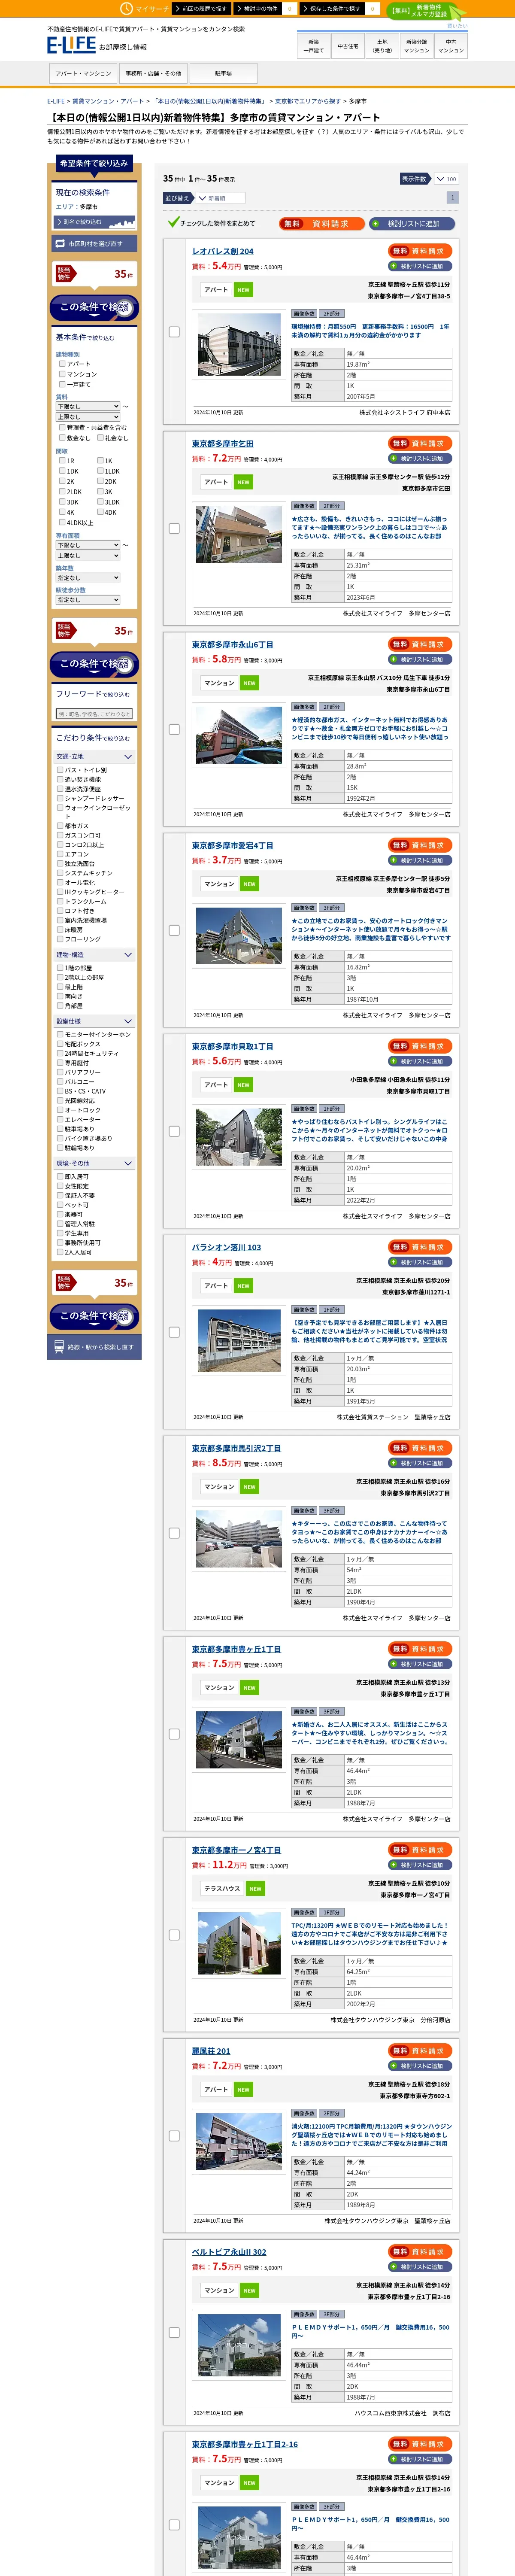Screen dimensions: 515x2576
Task: Click bulk 無料 資料請求 button above listings
Action: (x=321, y=224)
